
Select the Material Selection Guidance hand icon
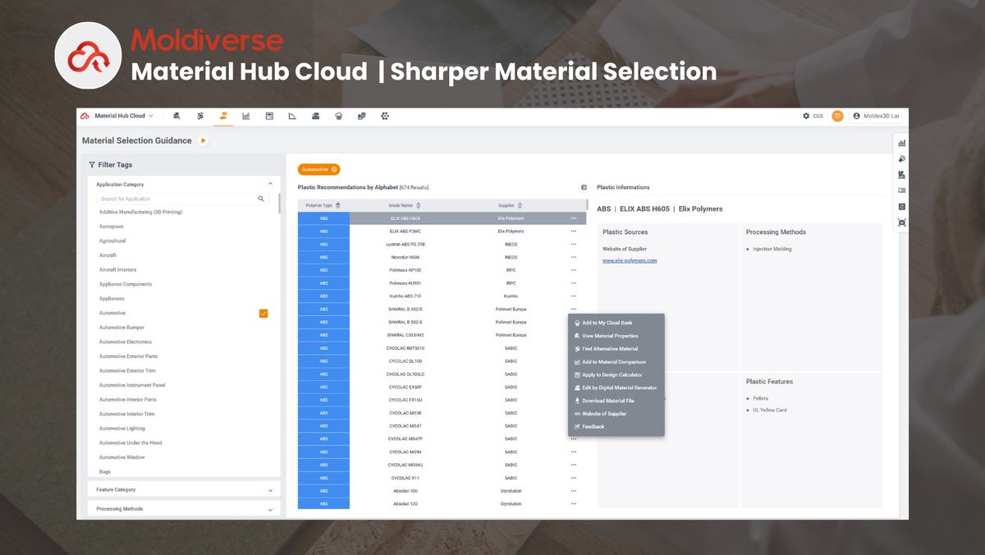[222, 116]
